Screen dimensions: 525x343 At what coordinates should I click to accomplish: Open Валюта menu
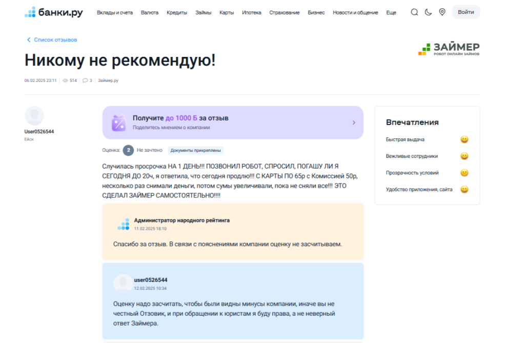pyautogui.click(x=150, y=12)
